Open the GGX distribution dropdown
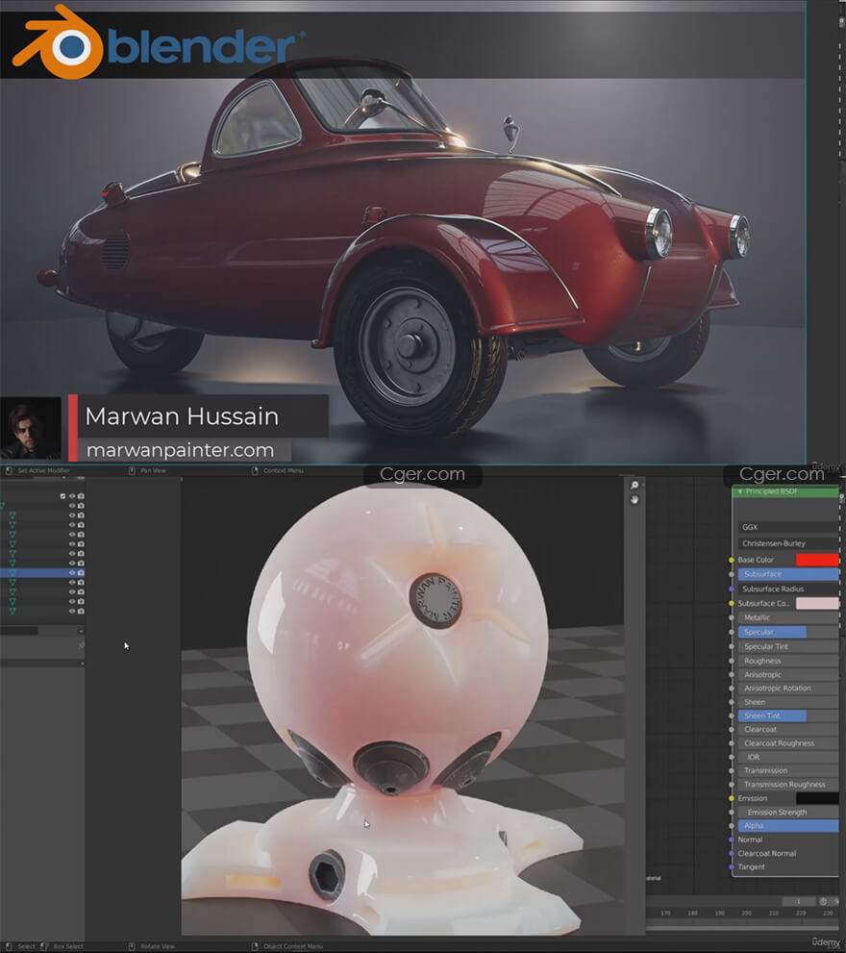Viewport: 846px width, 953px height. click(x=788, y=527)
